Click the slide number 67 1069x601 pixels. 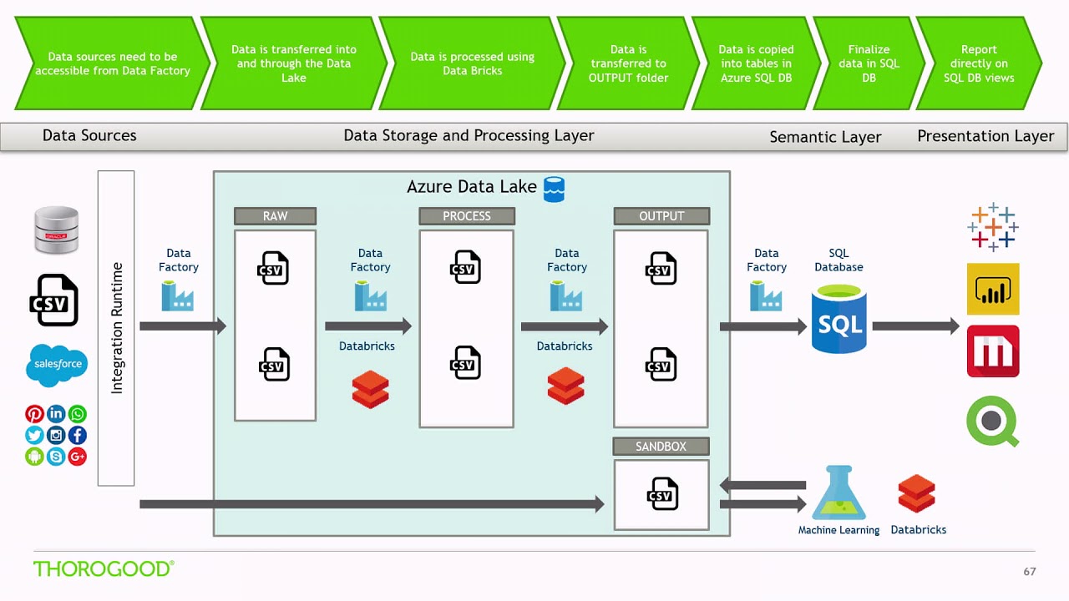click(x=1030, y=572)
